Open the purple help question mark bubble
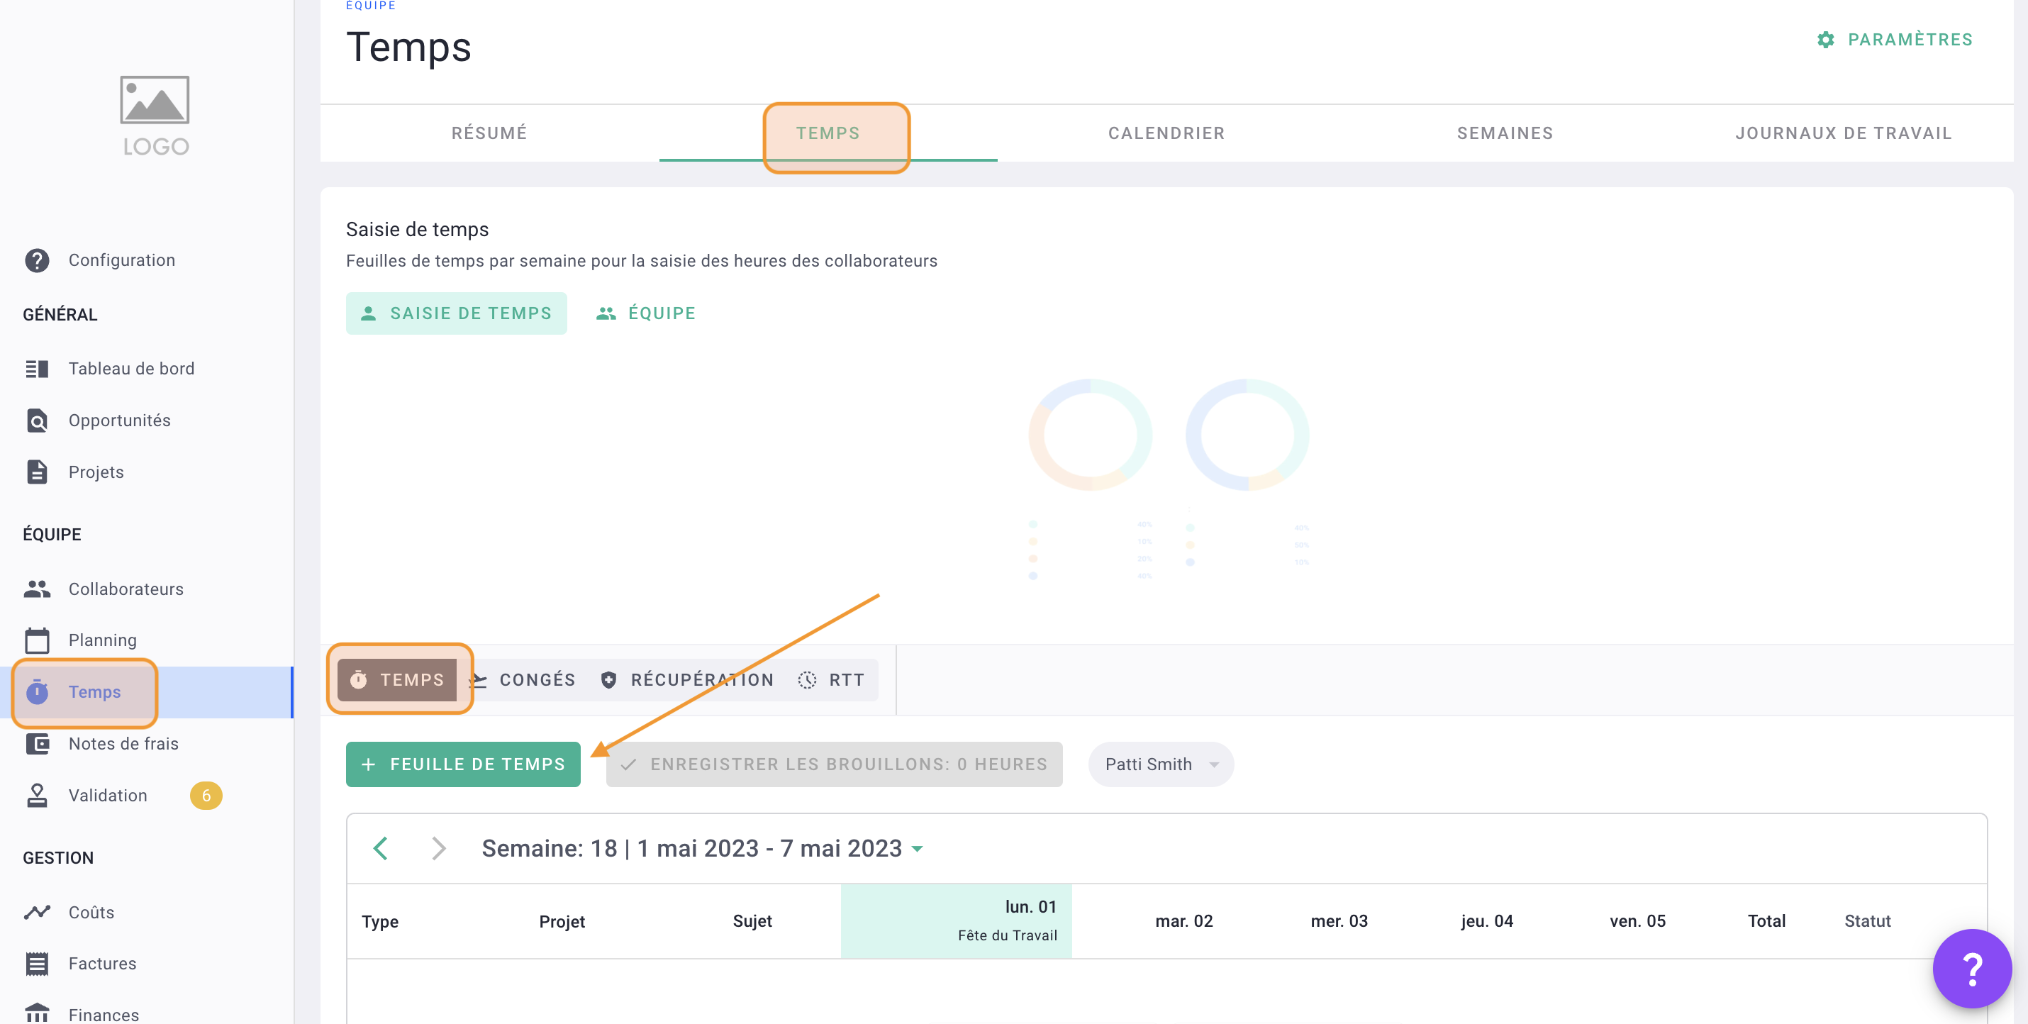Viewport: 2028px width, 1024px height. [x=1972, y=968]
